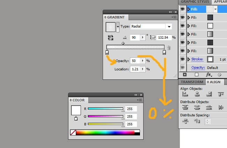Click the white-swatch Fill row color box
This screenshot has height=148, width=227.
coord(210,26)
